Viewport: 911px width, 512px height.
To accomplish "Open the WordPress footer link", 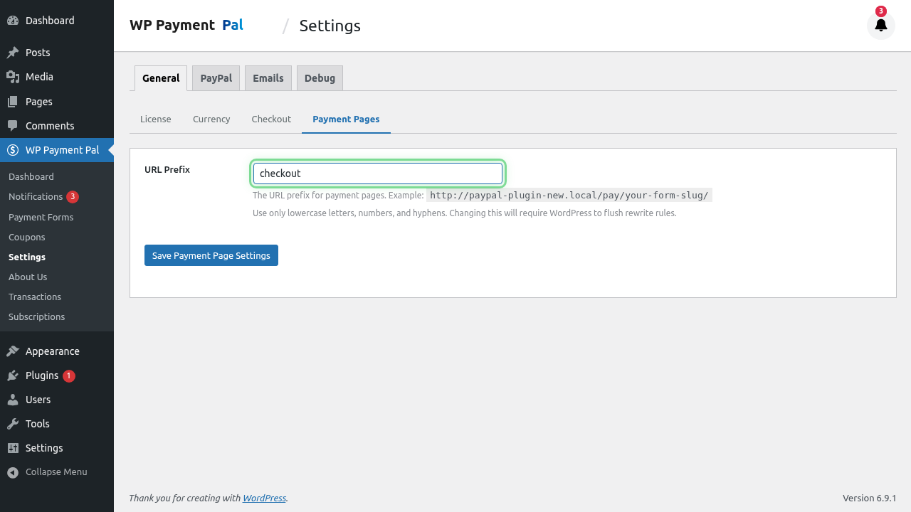I will pos(264,498).
